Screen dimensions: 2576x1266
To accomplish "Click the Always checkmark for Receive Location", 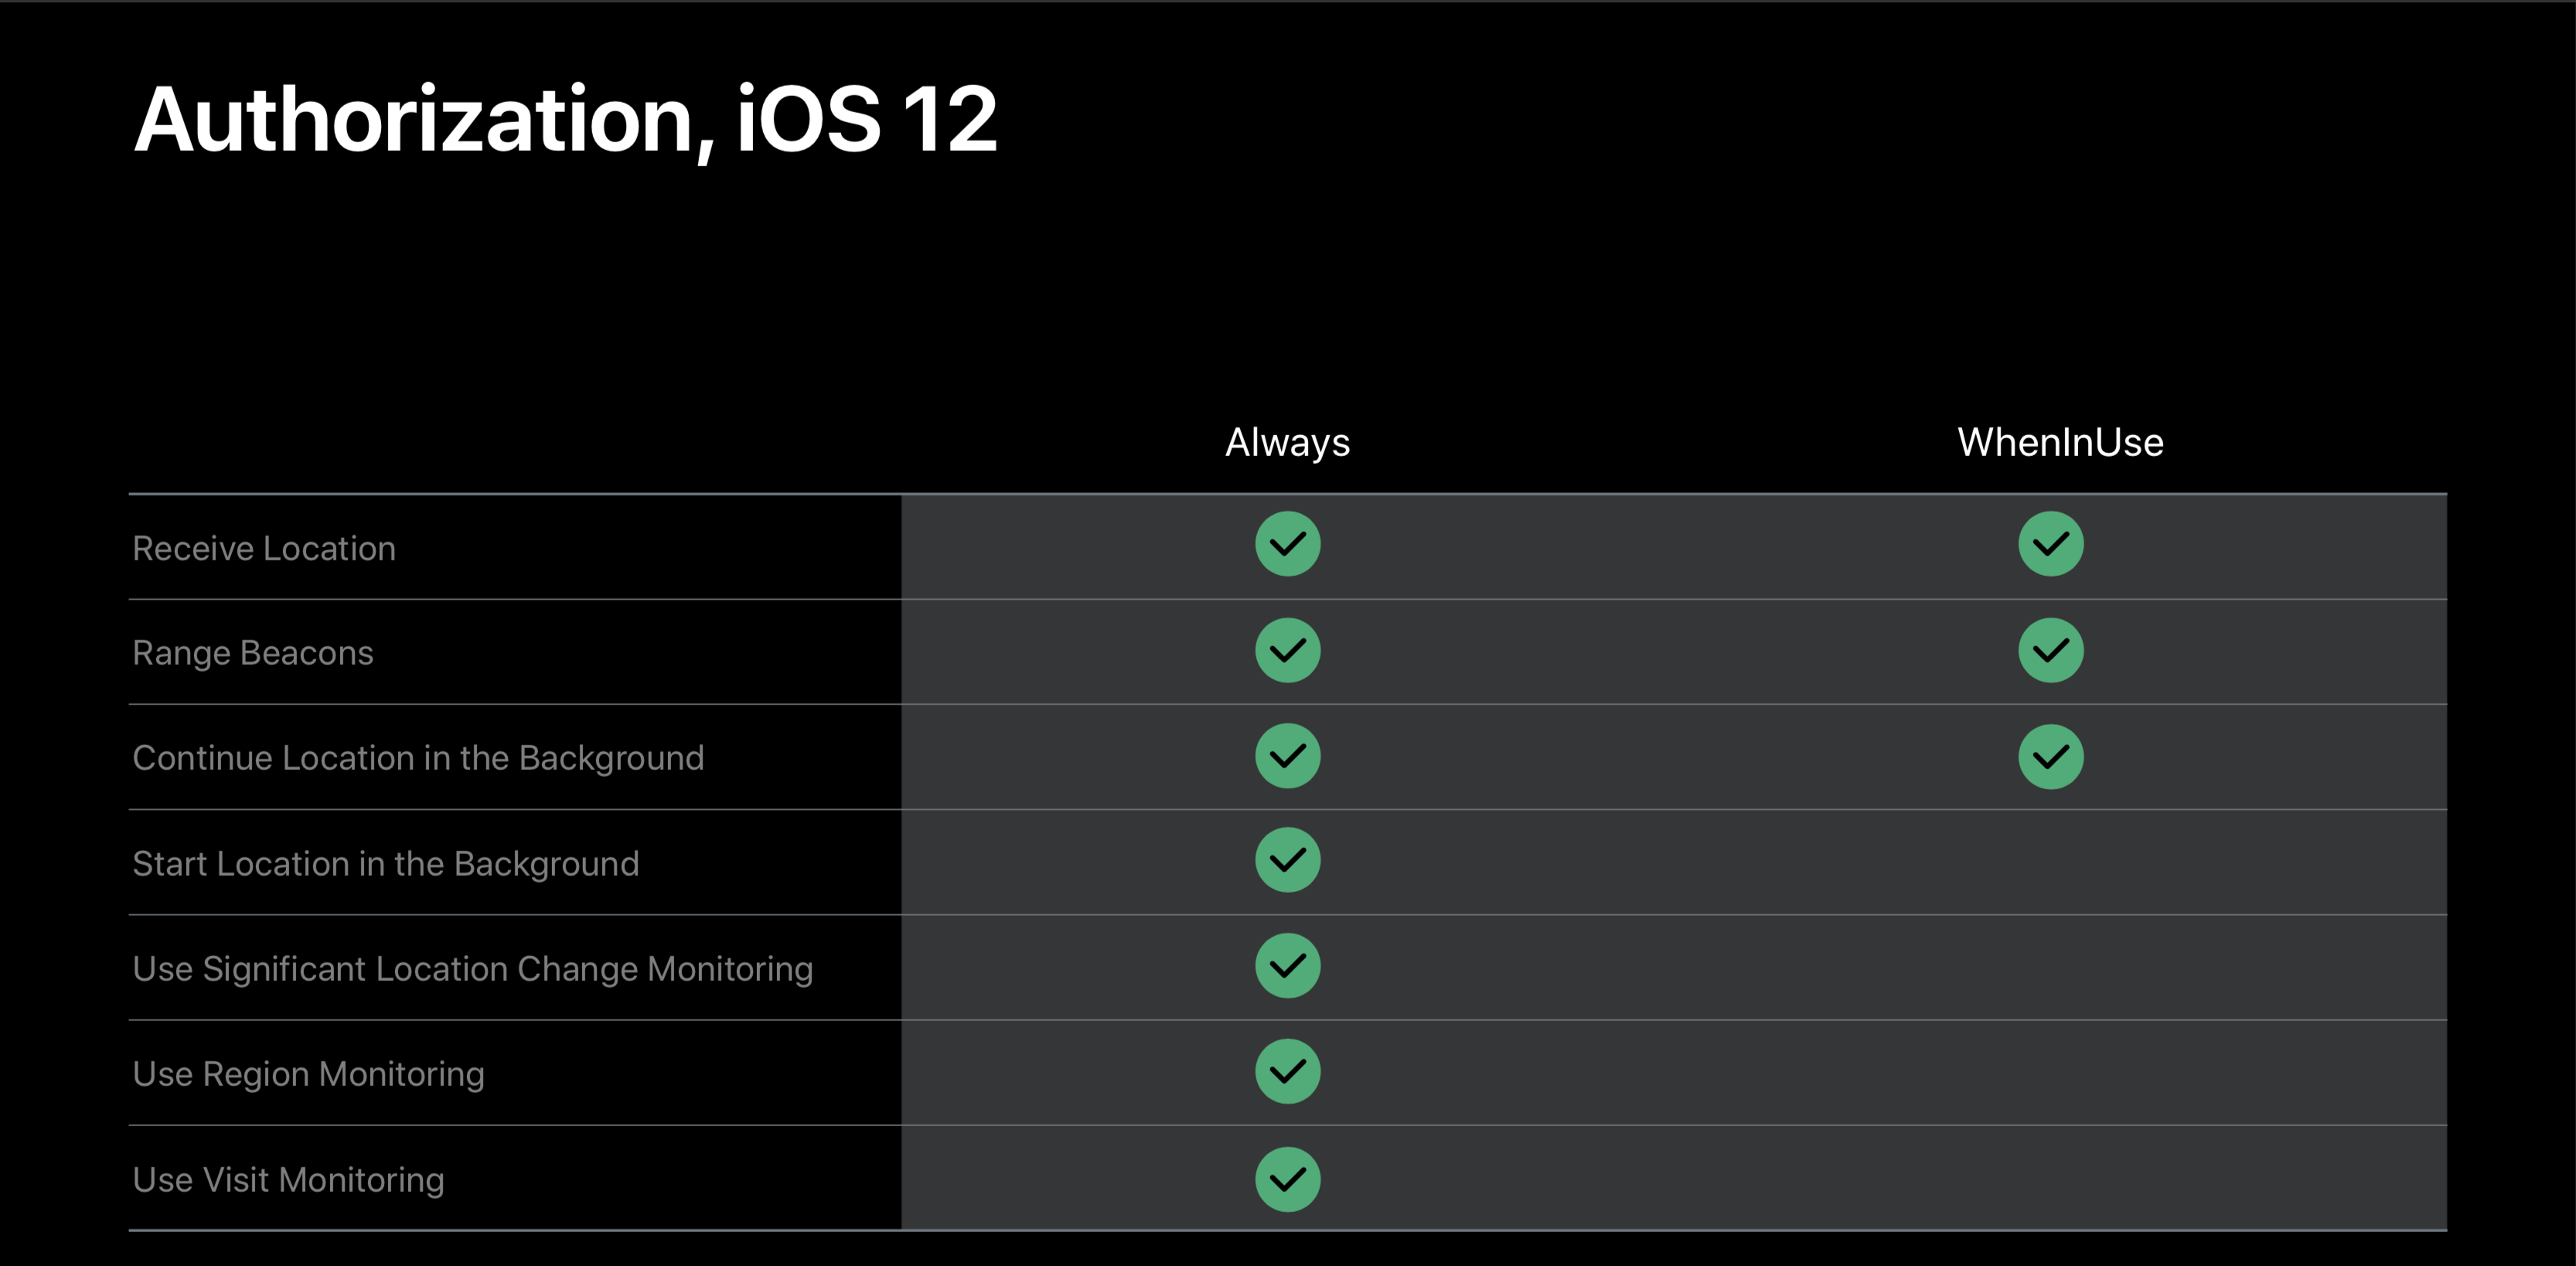I will (1287, 544).
